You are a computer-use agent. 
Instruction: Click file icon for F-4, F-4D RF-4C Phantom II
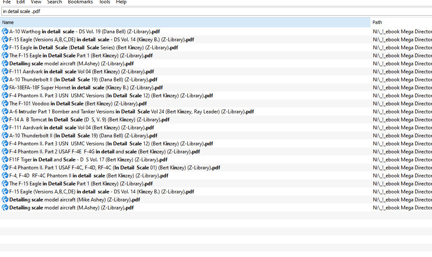tap(5, 175)
